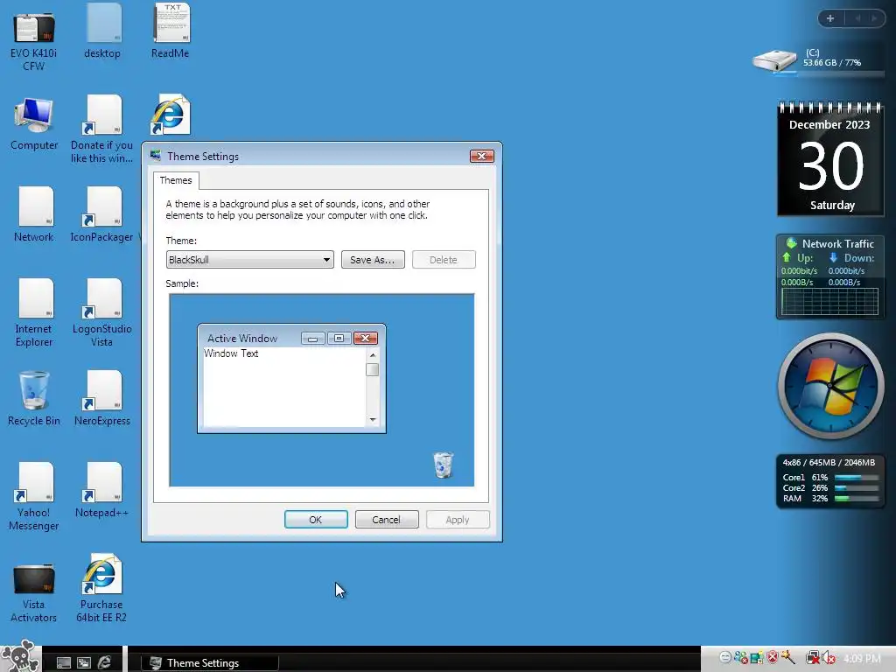Click the Windows Sidebar tray icon

click(x=757, y=658)
